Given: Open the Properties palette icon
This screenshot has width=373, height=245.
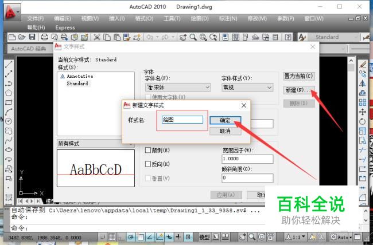Looking at the screenshot, I should point(225,37).
